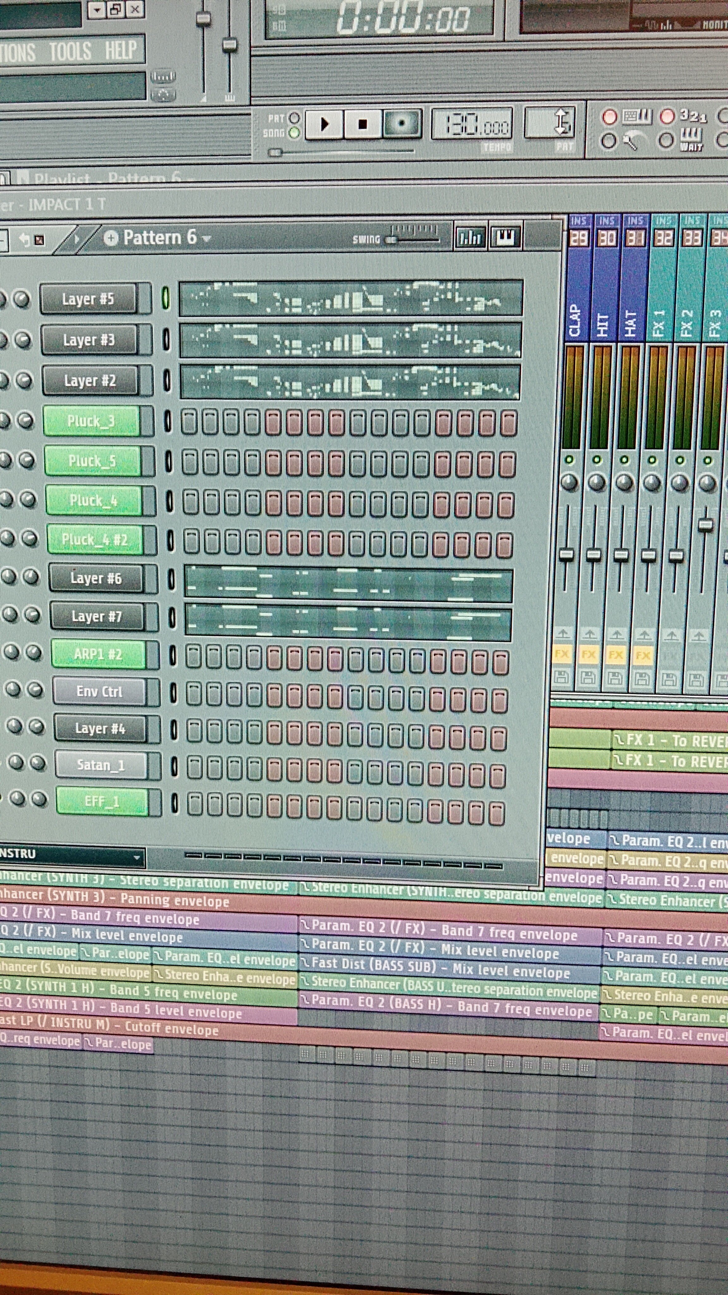Viewport: 728px width, 1295px height.
Task: Toggle the FX button on HIT track
Action: click(x=588, y=655)
